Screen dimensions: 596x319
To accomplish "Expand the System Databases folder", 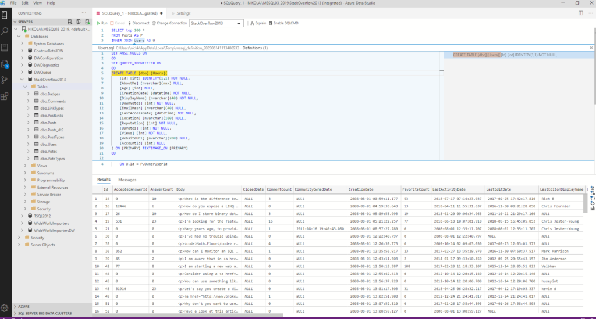I will coord(22,44).
